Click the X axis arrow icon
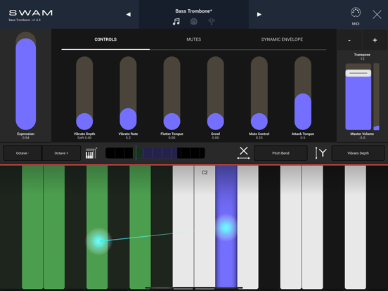 click(243, 153)
